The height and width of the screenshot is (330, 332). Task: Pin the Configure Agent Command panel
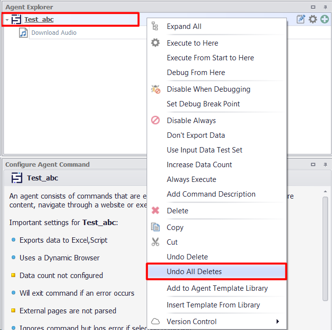pos(325,165)
